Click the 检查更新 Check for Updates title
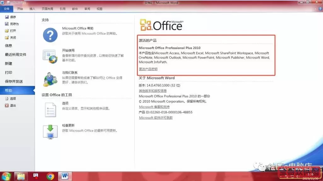 [x=68, y=125]
